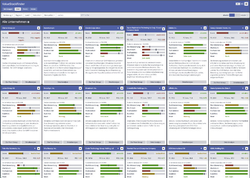Click the small alert icon on Broadcom Inc. header

(x=118, y=88)
